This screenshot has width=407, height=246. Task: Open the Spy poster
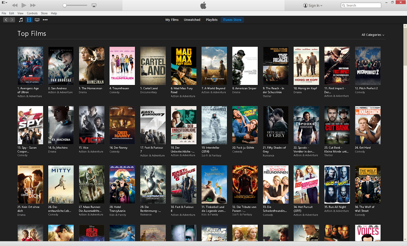[x=30, y=125]
